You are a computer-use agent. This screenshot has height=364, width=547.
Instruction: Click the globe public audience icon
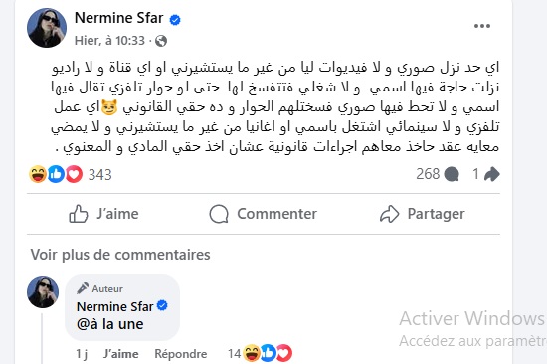coord(161,41)
